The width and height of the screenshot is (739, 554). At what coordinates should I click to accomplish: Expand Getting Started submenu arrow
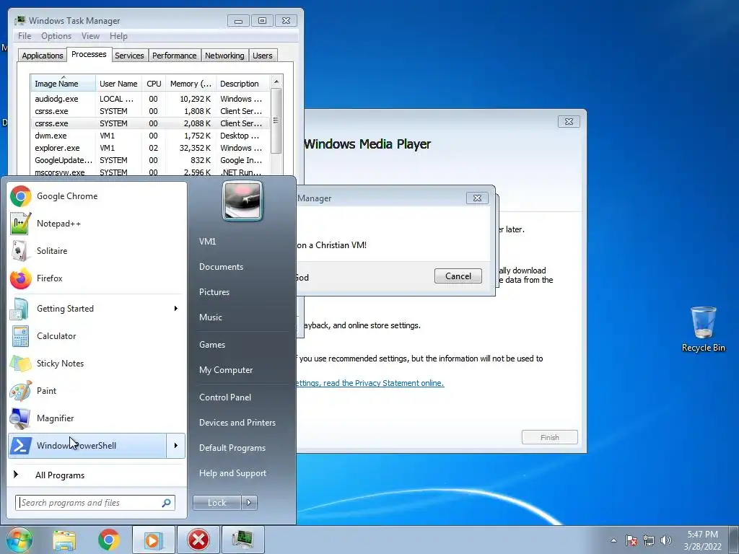coord(176,309)
